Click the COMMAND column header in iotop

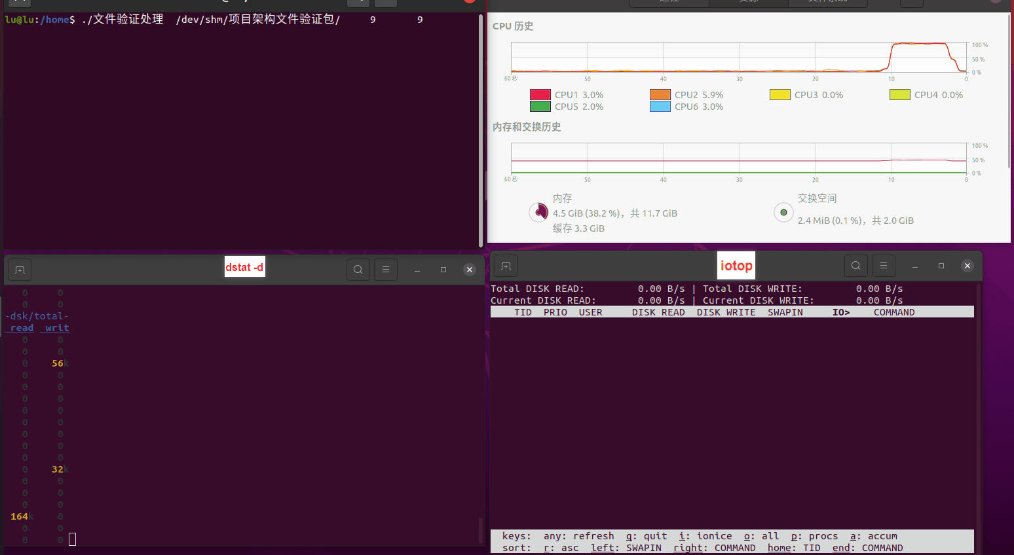tap(893, 312)
